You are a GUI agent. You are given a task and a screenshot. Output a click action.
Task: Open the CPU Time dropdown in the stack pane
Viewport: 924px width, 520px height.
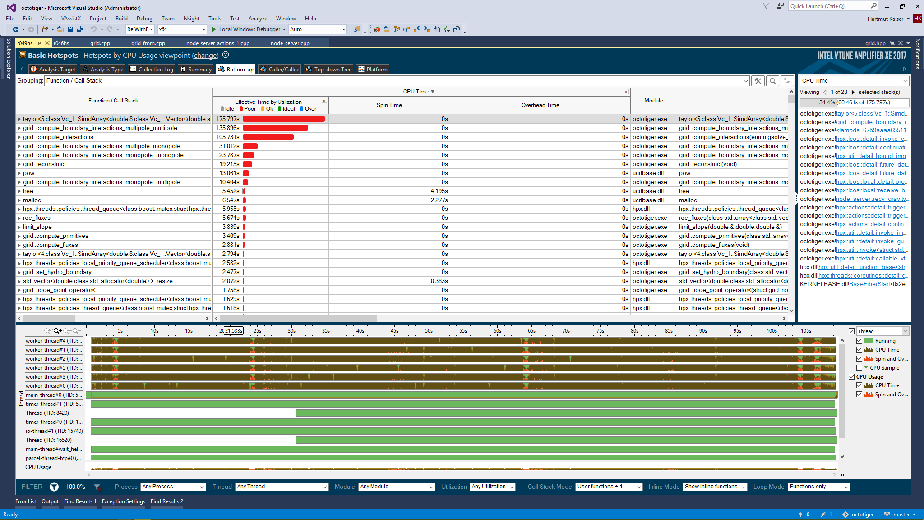point(855,81)
